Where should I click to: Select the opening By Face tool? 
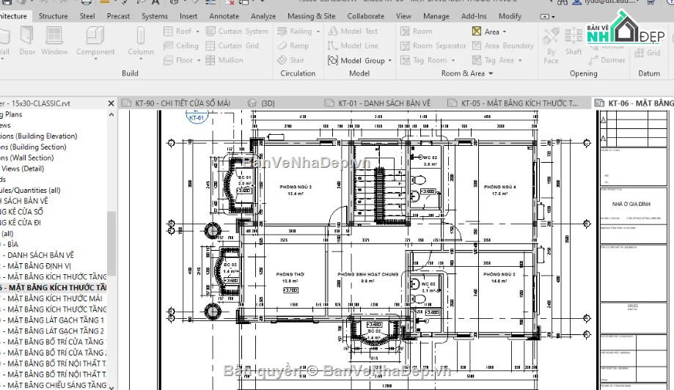(x=551, y=45)
